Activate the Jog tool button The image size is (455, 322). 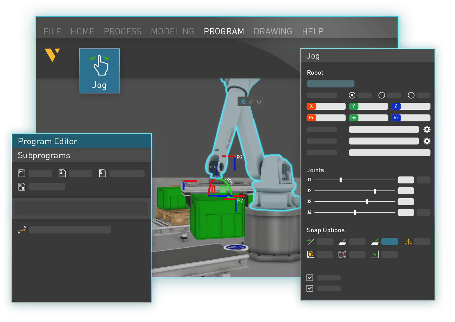tap(99, 71)
